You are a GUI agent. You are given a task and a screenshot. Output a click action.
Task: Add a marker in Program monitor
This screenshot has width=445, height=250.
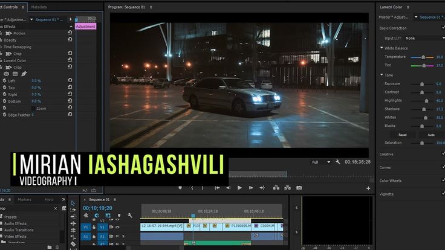180,188
